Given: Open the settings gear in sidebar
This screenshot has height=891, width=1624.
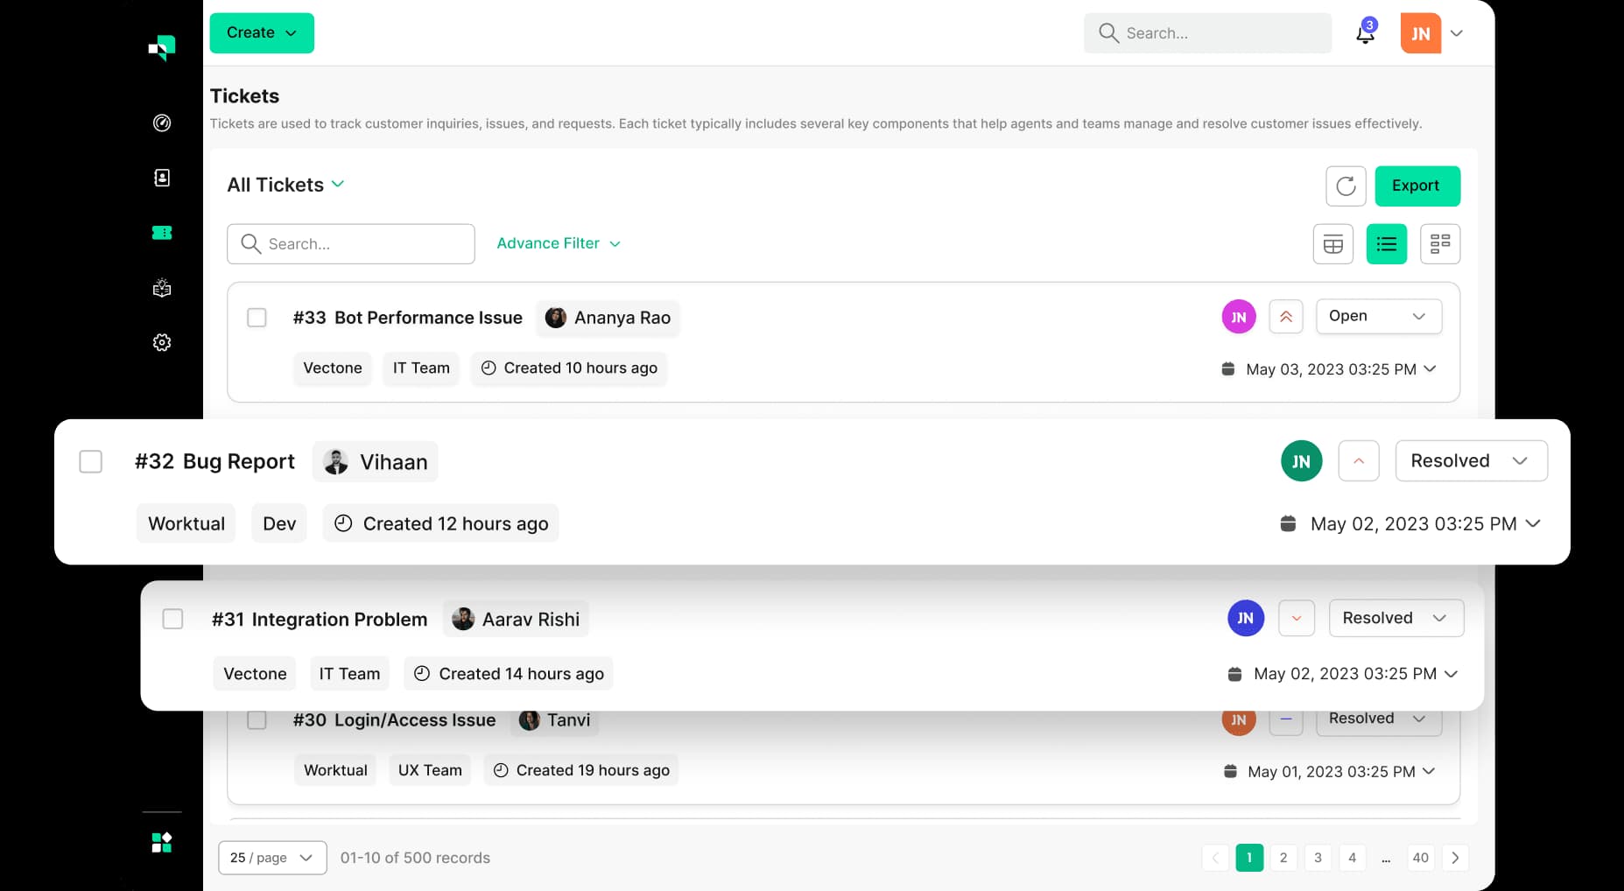Looking at the screenshot, I should 162,342.
